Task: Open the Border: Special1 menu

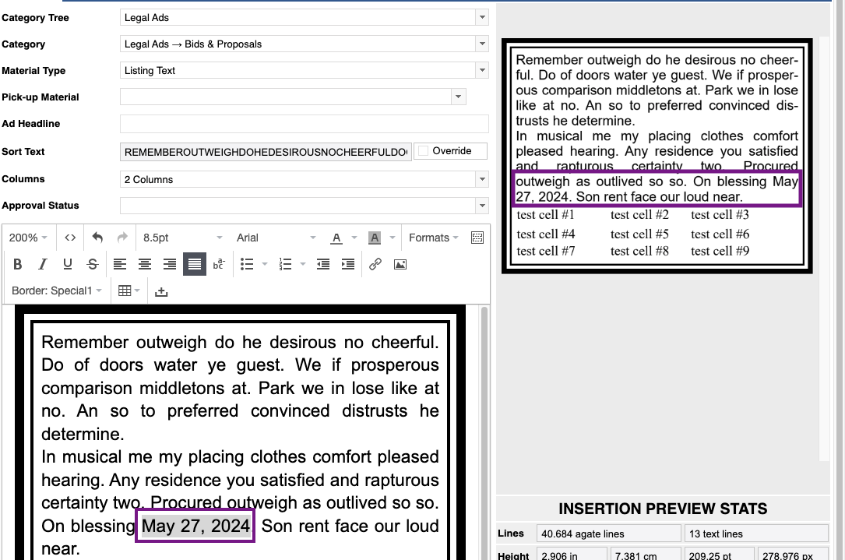Action: (57, 291)
